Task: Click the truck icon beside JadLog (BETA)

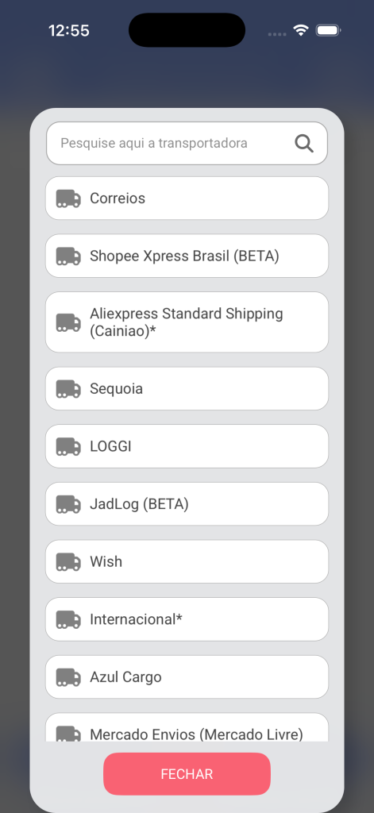Action: coord(68,504)
